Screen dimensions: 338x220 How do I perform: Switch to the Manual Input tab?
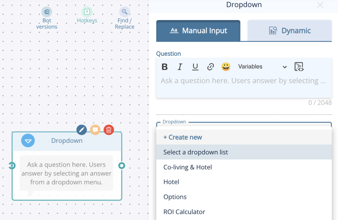(x=198, y=30)
